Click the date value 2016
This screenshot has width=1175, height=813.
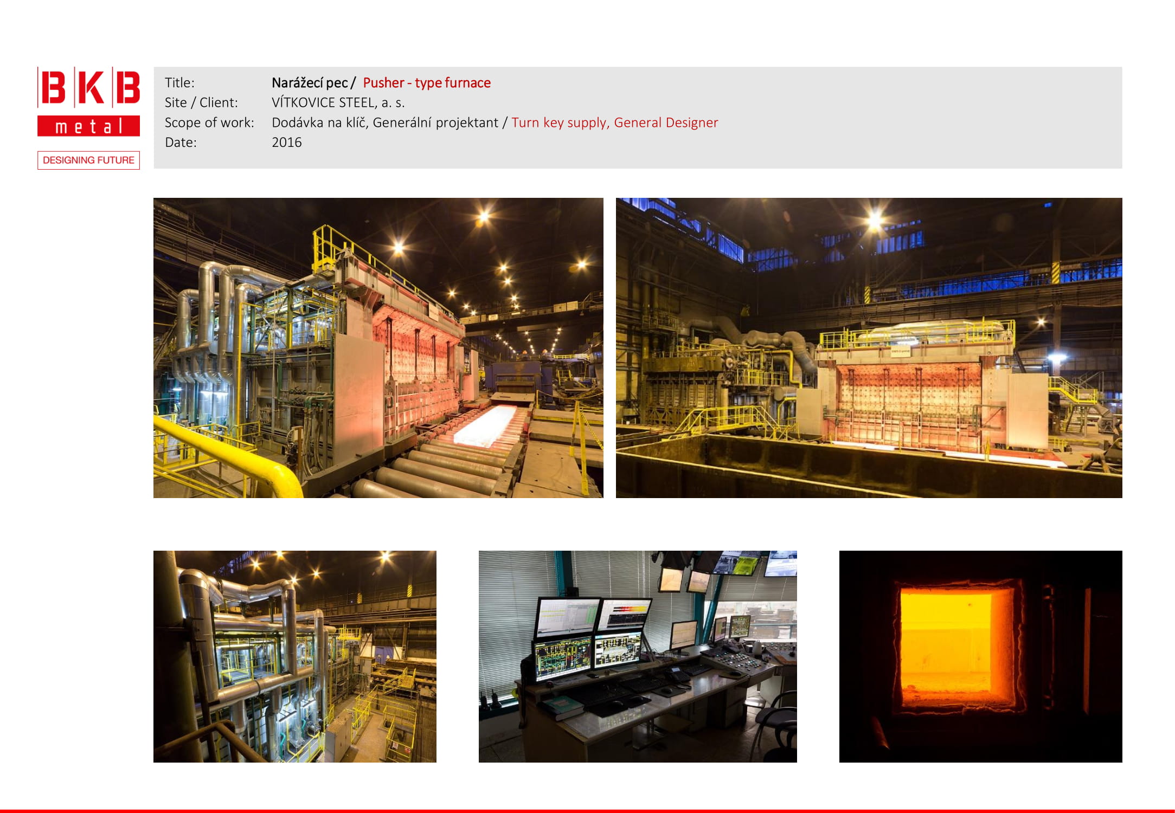(x=286, y=143)
